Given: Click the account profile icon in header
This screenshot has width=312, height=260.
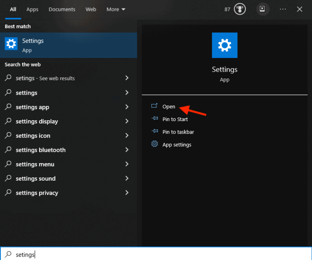Looking at the screenshot, I should [262, 9].
